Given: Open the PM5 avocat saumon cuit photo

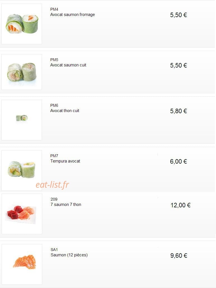Looking at the screenshot, I should (x=22, y=72).
